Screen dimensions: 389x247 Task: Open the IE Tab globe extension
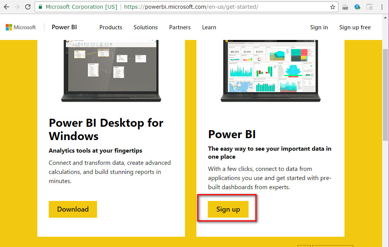[x=357, y=6]
